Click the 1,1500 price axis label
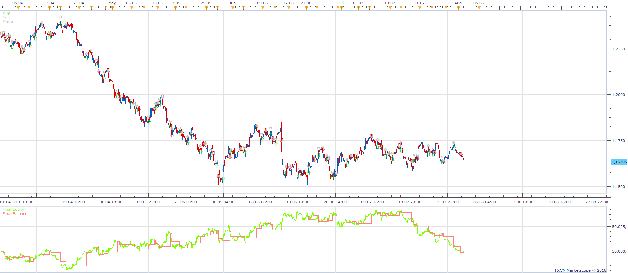Image resolution: width=628 pixels, height=273 pixels. pos(618,187)
